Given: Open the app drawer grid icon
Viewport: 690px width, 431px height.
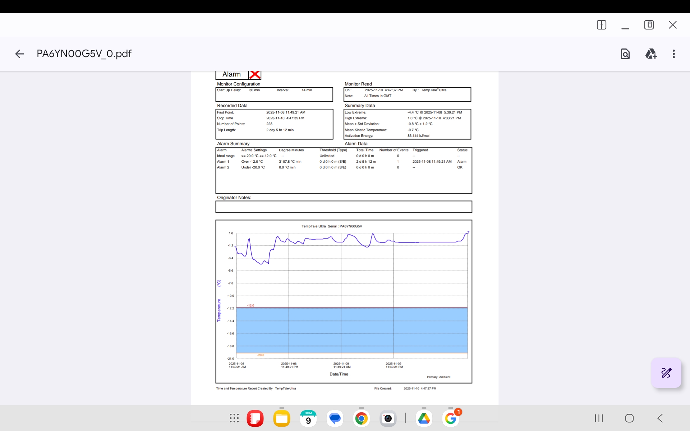Looking at the screenshot, I should coord(234,418).
